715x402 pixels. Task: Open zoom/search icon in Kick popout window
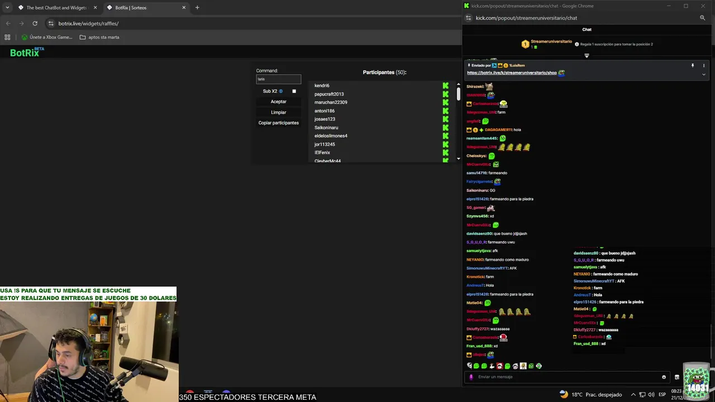703,18
